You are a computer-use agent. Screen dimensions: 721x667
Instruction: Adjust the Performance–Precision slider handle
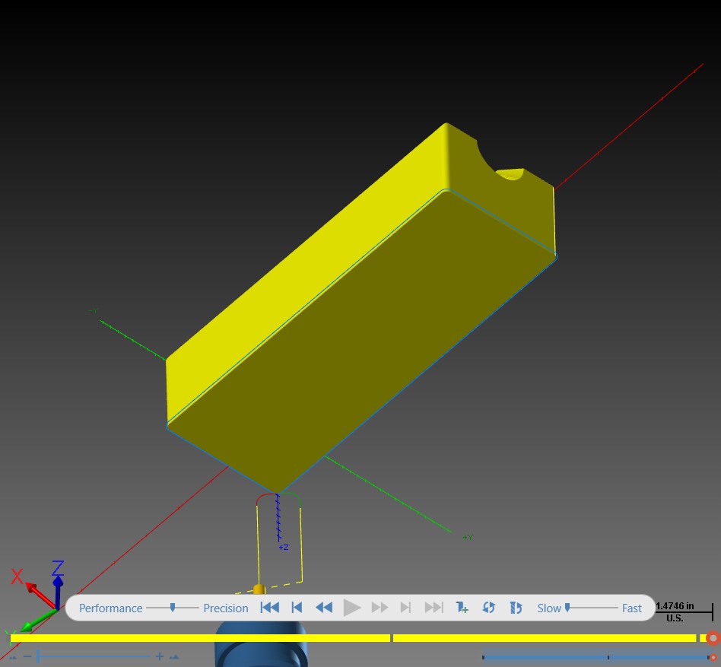(173, 608)
